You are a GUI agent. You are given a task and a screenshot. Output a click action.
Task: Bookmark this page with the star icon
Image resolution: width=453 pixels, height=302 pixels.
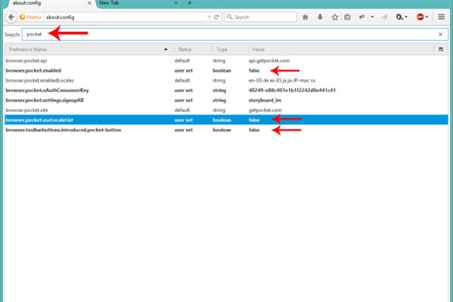[x=334, y=17]
